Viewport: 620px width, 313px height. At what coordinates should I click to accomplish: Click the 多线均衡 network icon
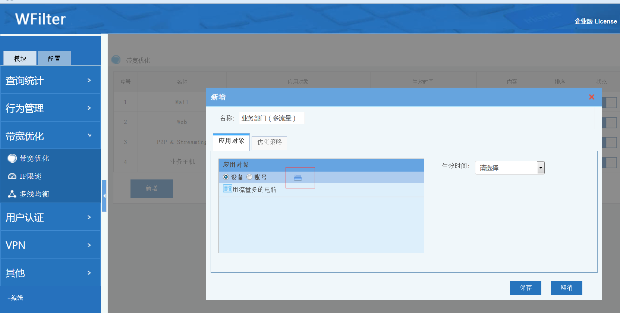click(12, 194)
